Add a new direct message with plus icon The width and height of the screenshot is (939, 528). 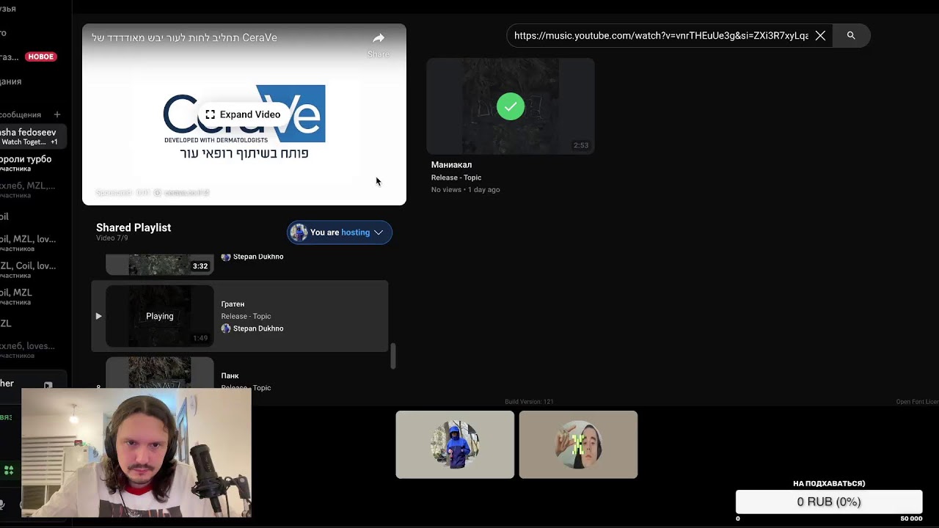coord(57,114)
